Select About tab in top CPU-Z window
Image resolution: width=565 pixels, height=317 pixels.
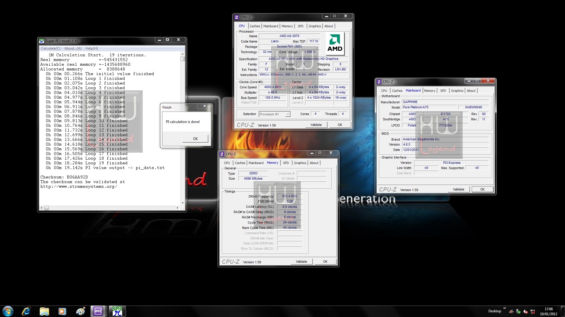point(329,26)
